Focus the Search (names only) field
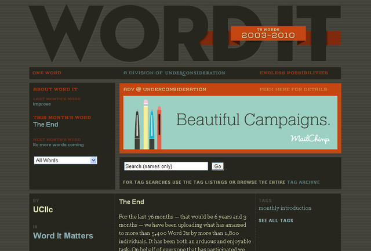Viewport: 371px width, 251px height. [166, 166]
